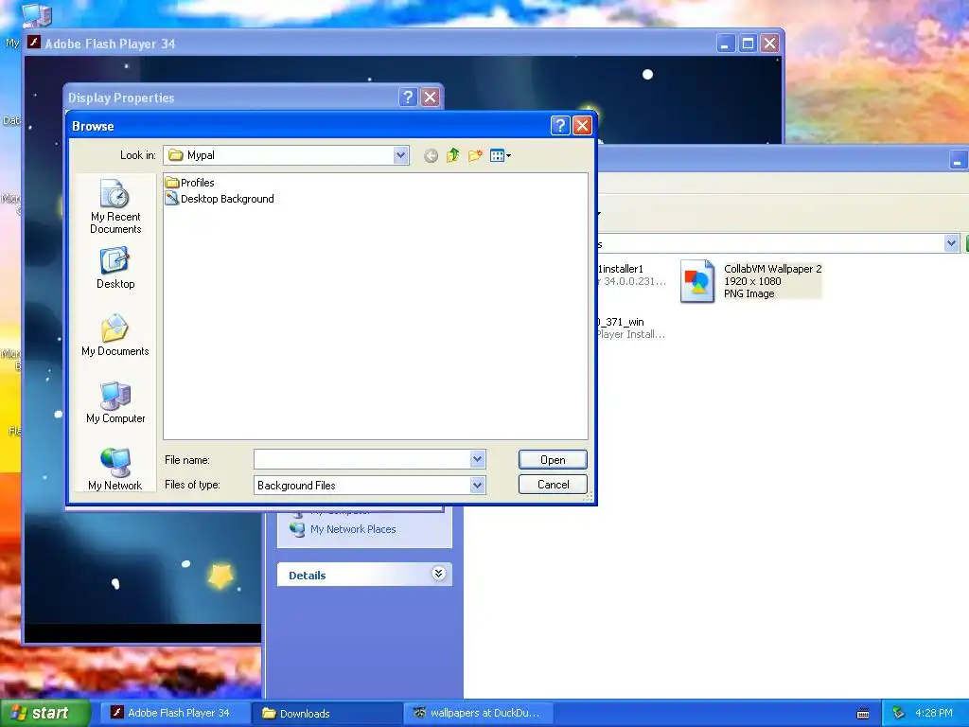Expand Downloads window address bar dropdown

tap(951, 243)
